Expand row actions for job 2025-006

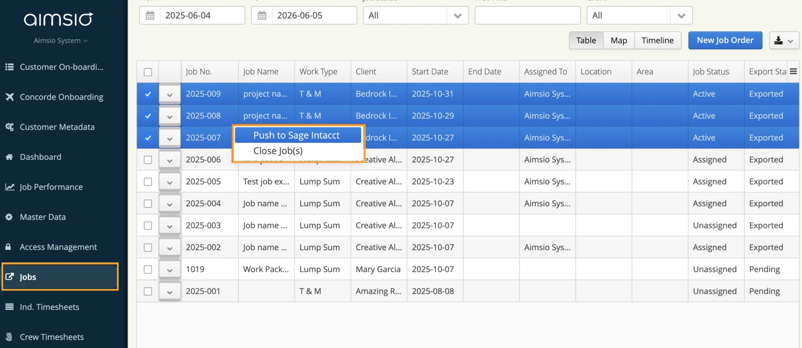(170, 160)
